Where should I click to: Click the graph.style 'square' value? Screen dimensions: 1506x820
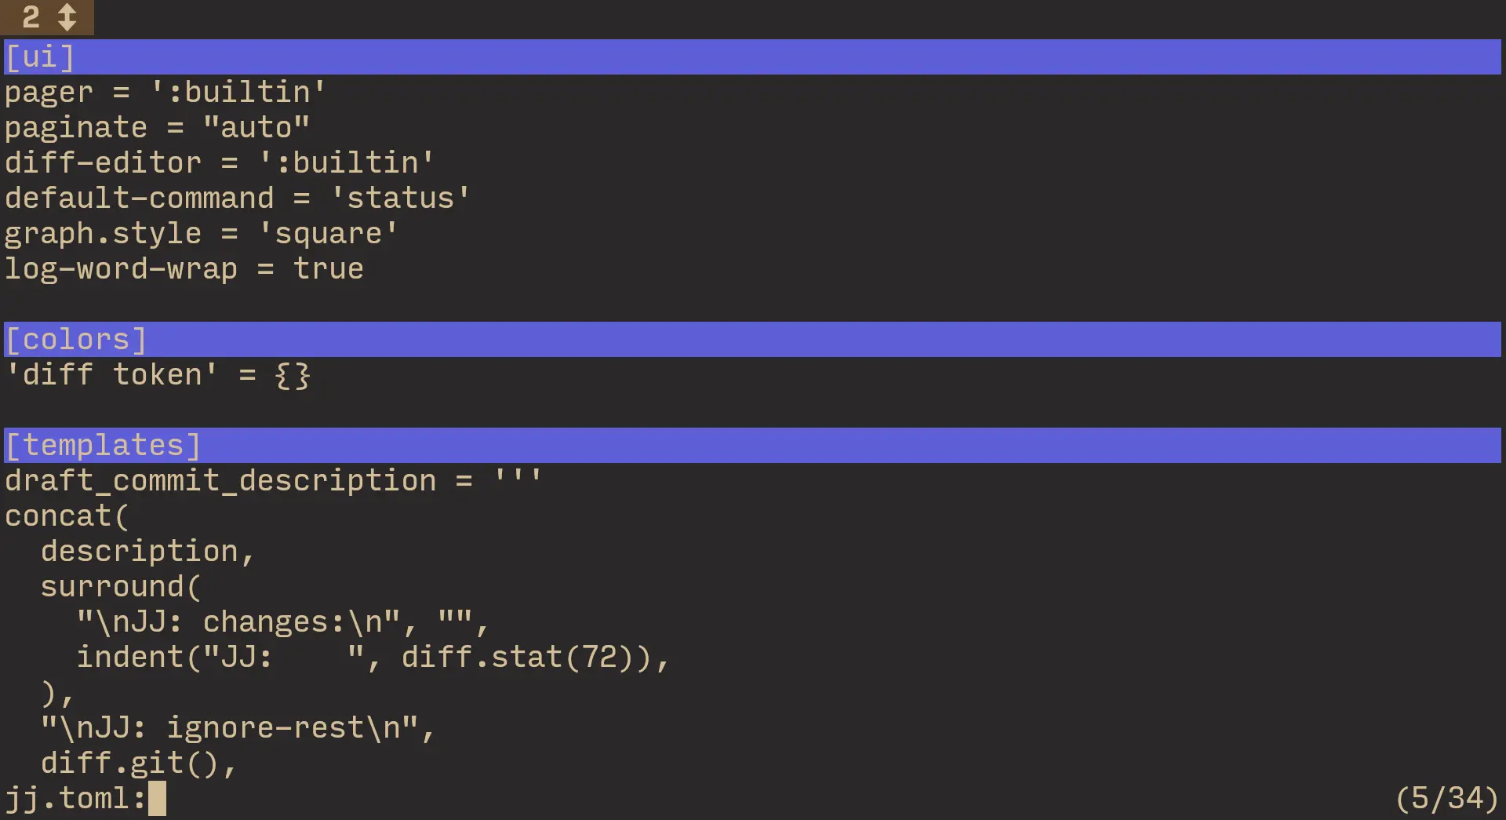pyautogui.click(x=328, y=234)
